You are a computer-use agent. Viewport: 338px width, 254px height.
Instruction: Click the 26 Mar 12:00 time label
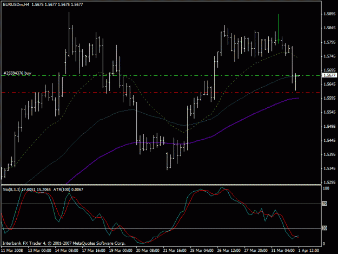[x=229, y=250]
